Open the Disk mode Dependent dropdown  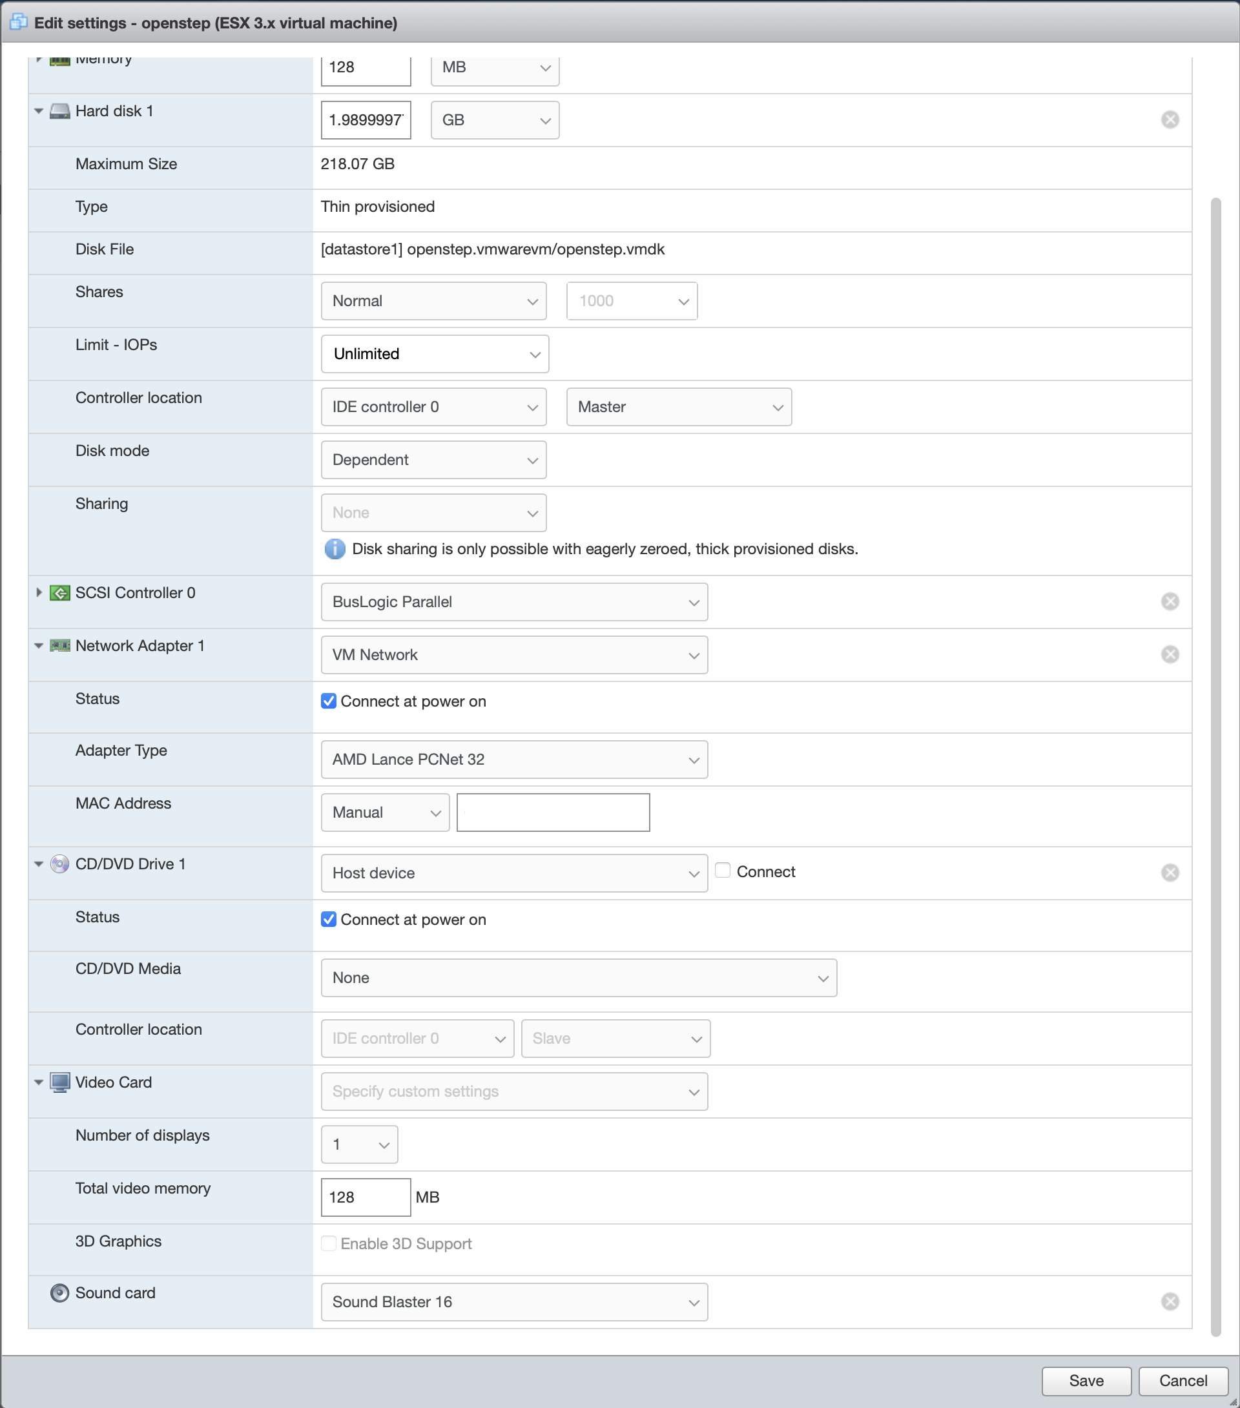433,459
